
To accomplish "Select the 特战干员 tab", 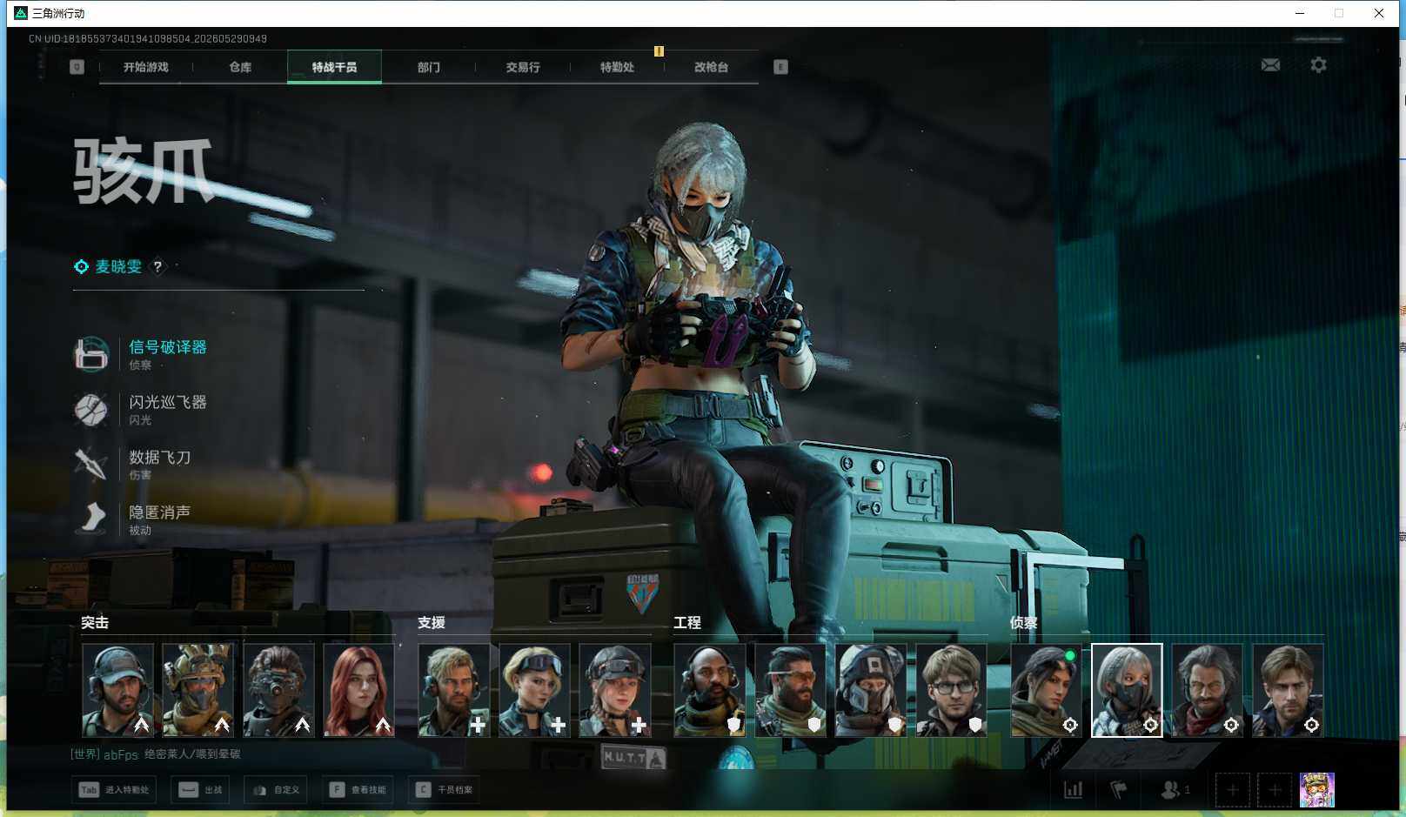I will click(334, 67).
